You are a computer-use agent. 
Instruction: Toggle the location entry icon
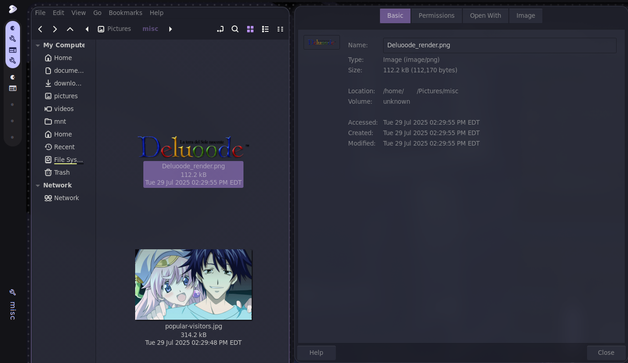click(220, 29)
